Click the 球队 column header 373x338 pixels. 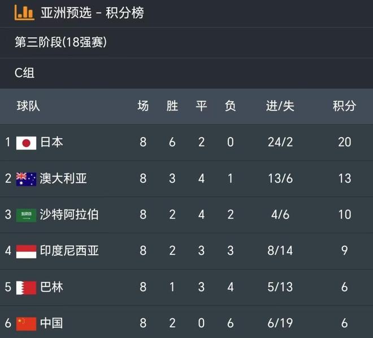point(28,106)
